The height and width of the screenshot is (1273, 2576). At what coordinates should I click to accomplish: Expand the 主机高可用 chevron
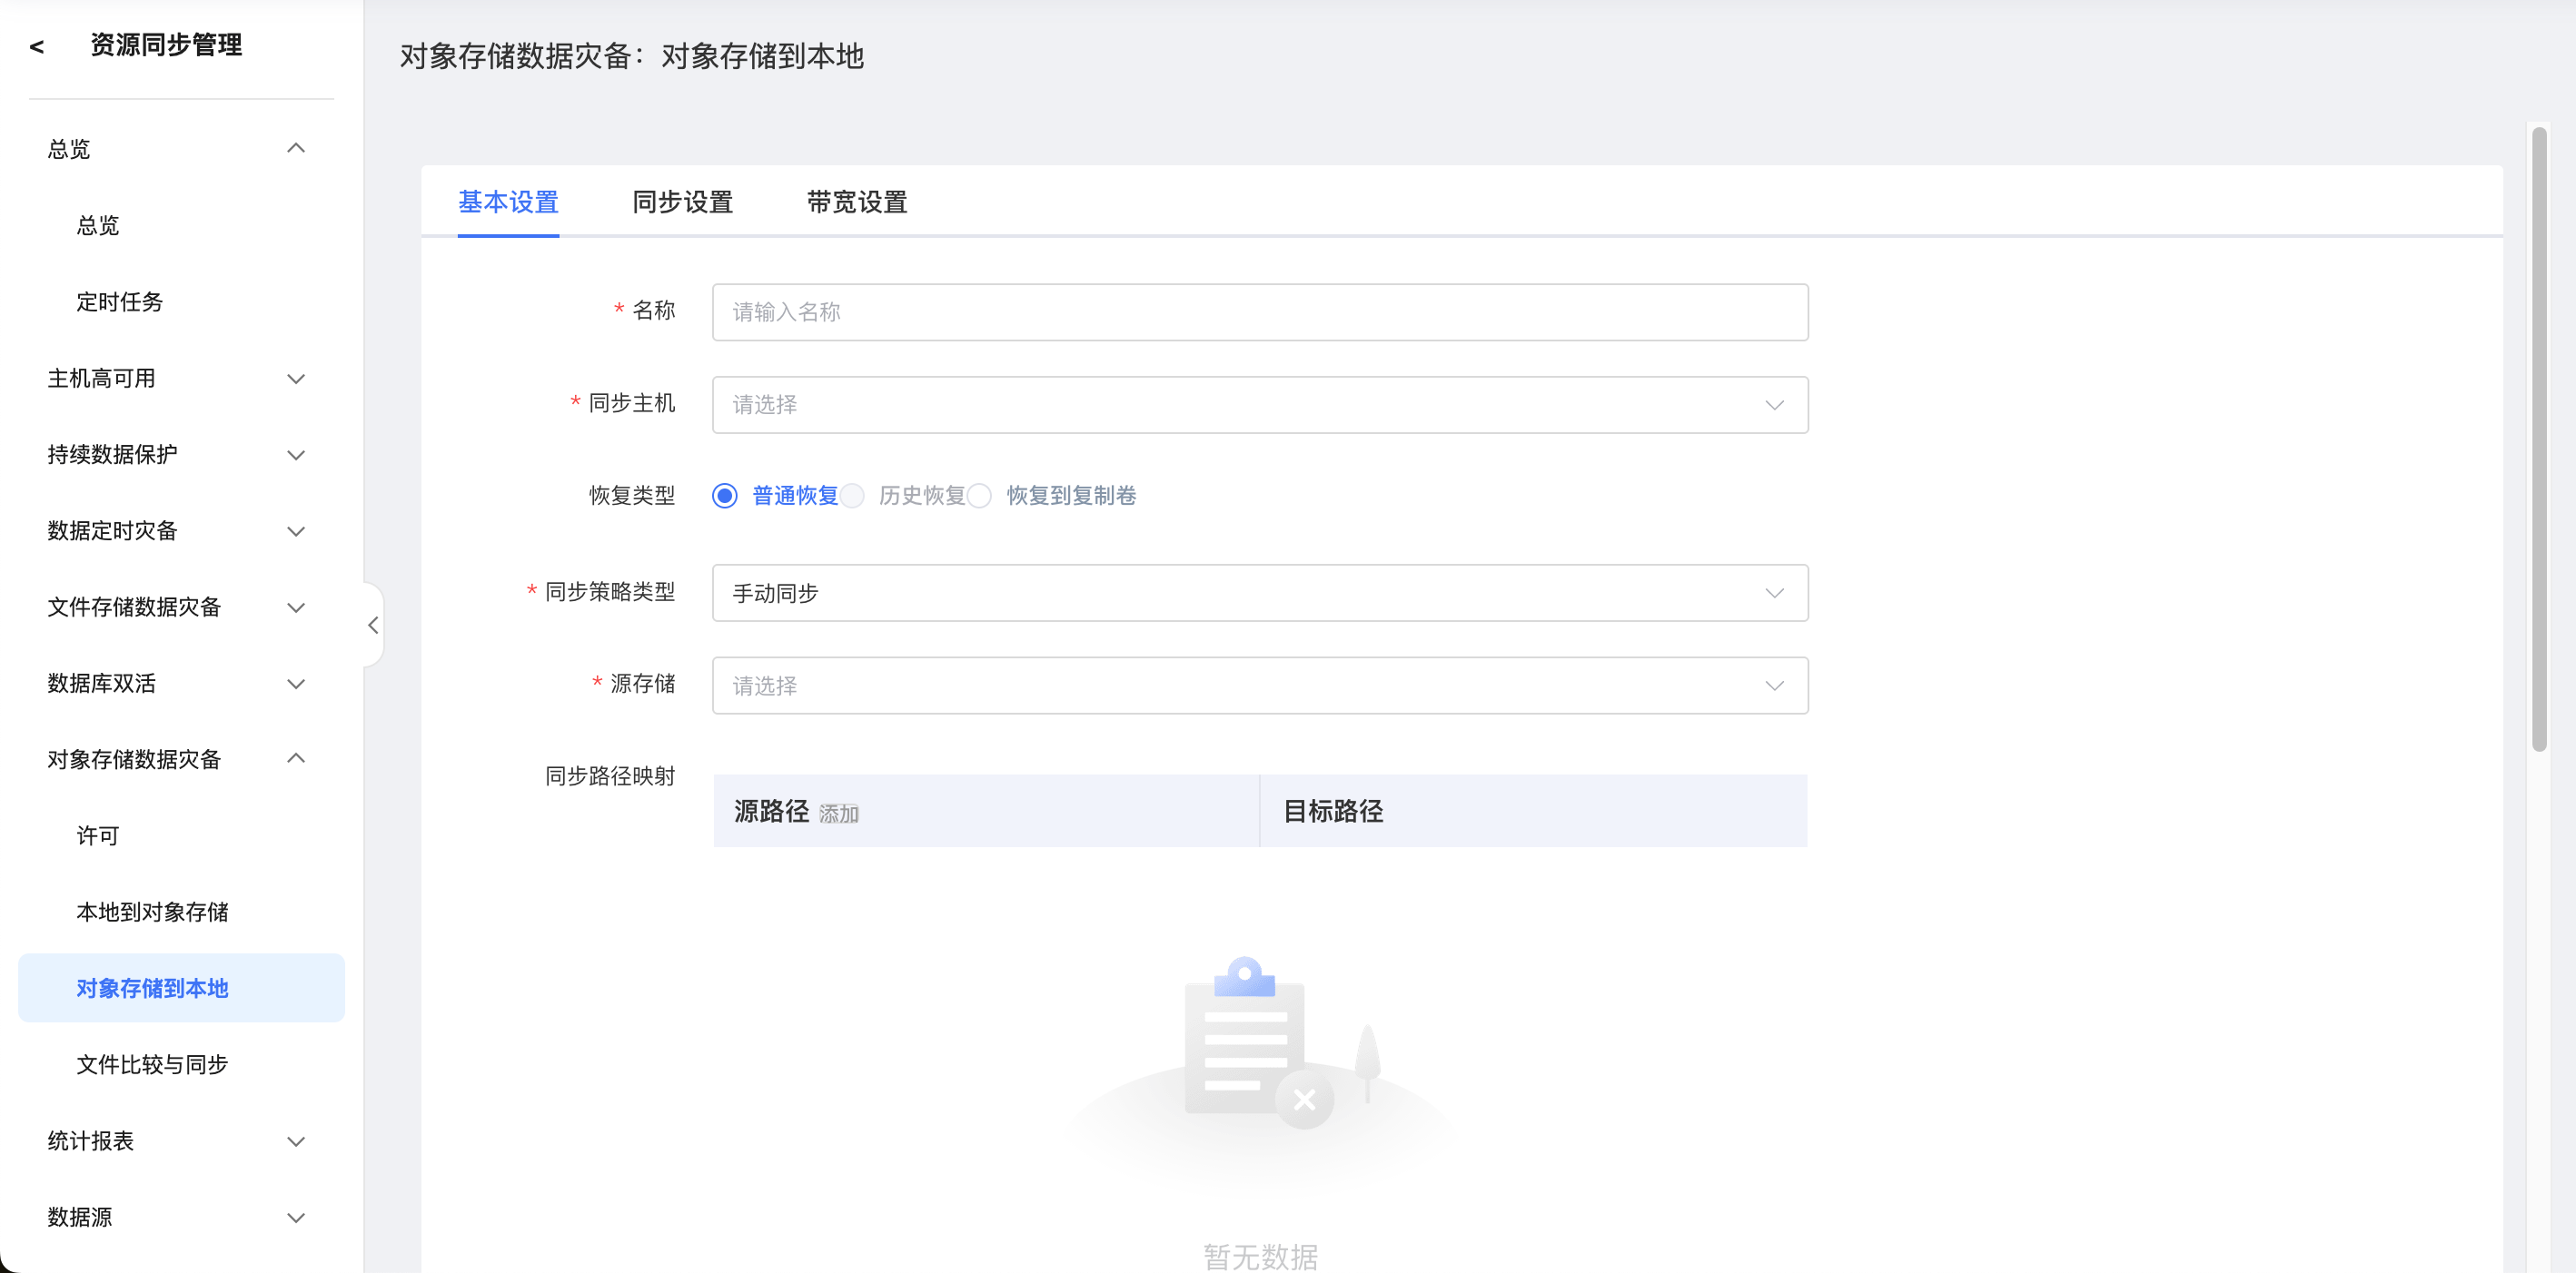coord(296,379)
